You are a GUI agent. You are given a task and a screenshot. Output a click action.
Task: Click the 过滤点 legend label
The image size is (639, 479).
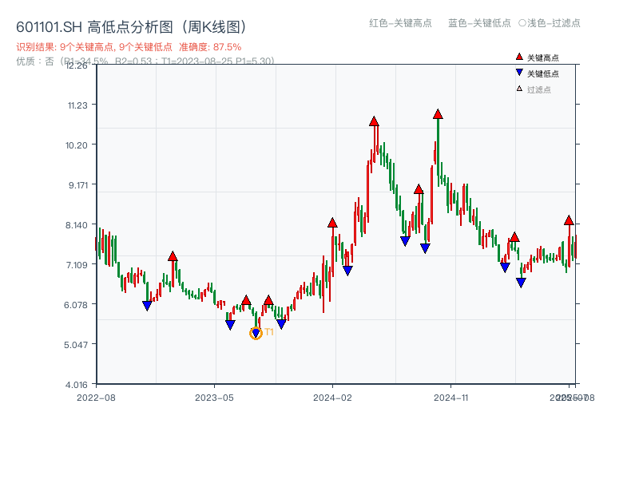point(538,89)
